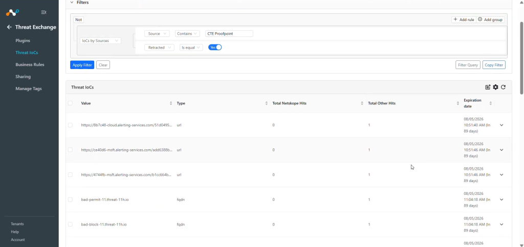Click fqdn type in bad-permit-11 row

click(181, 199)
